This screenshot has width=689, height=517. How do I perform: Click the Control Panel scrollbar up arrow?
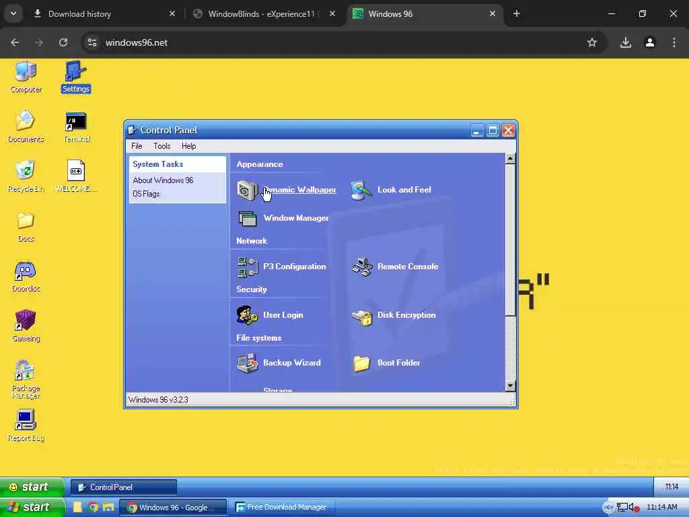[x=510, y=159]
